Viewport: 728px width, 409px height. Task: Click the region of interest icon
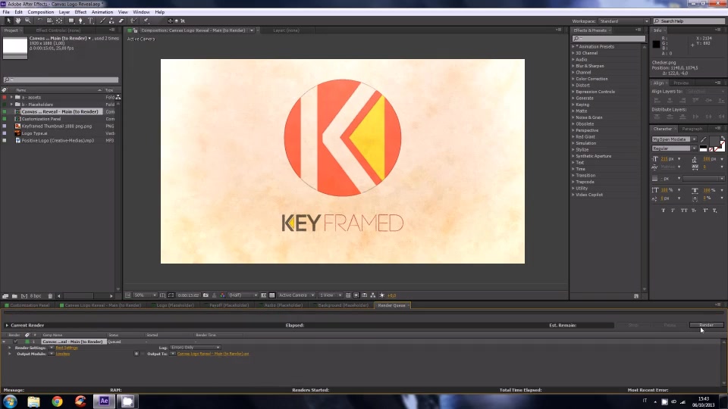coord(264,295)
